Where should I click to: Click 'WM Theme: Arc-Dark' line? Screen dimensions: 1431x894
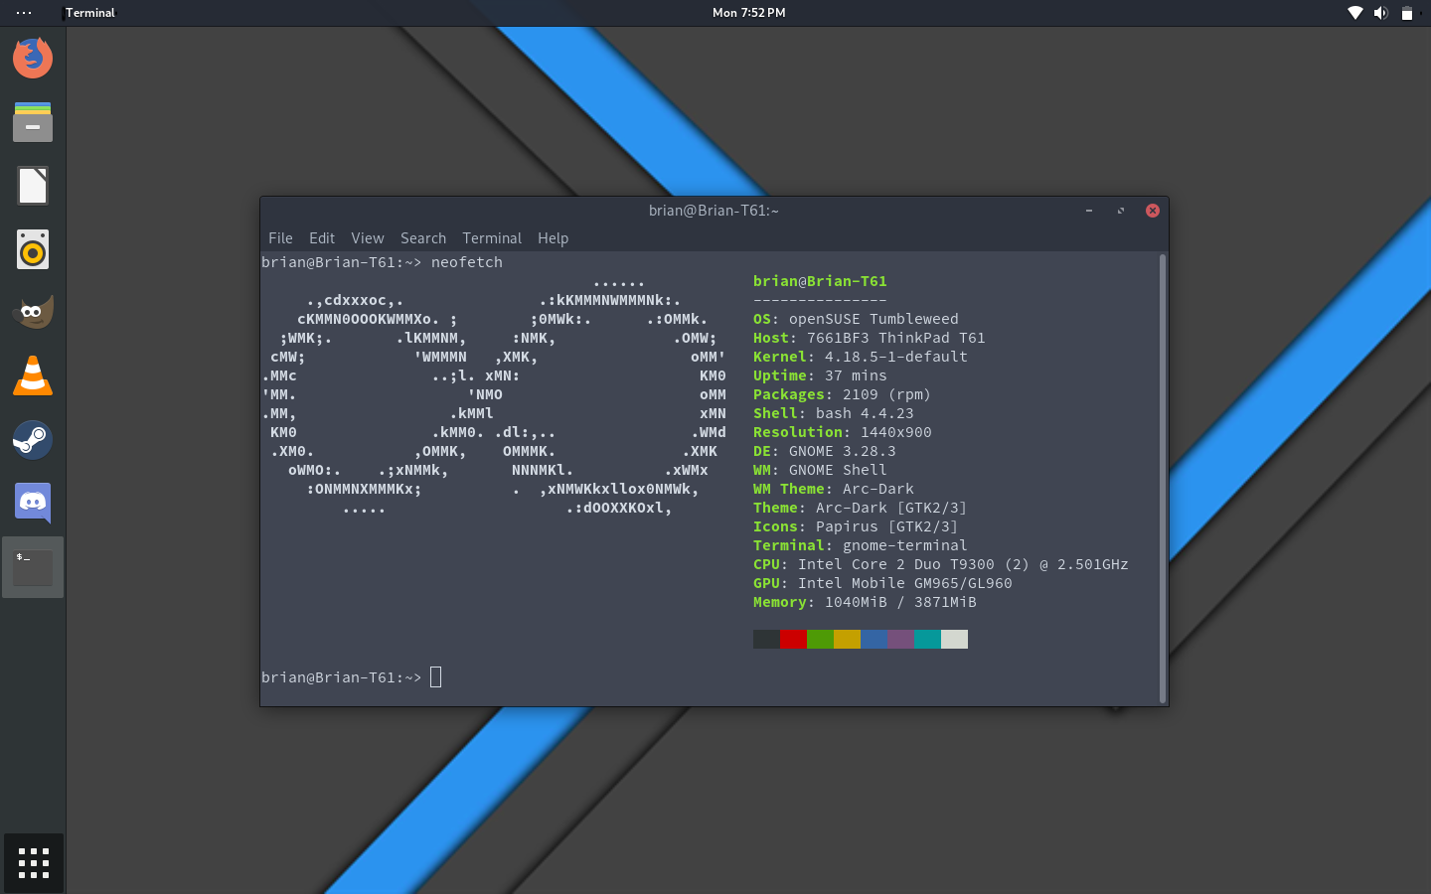[834, 489]
